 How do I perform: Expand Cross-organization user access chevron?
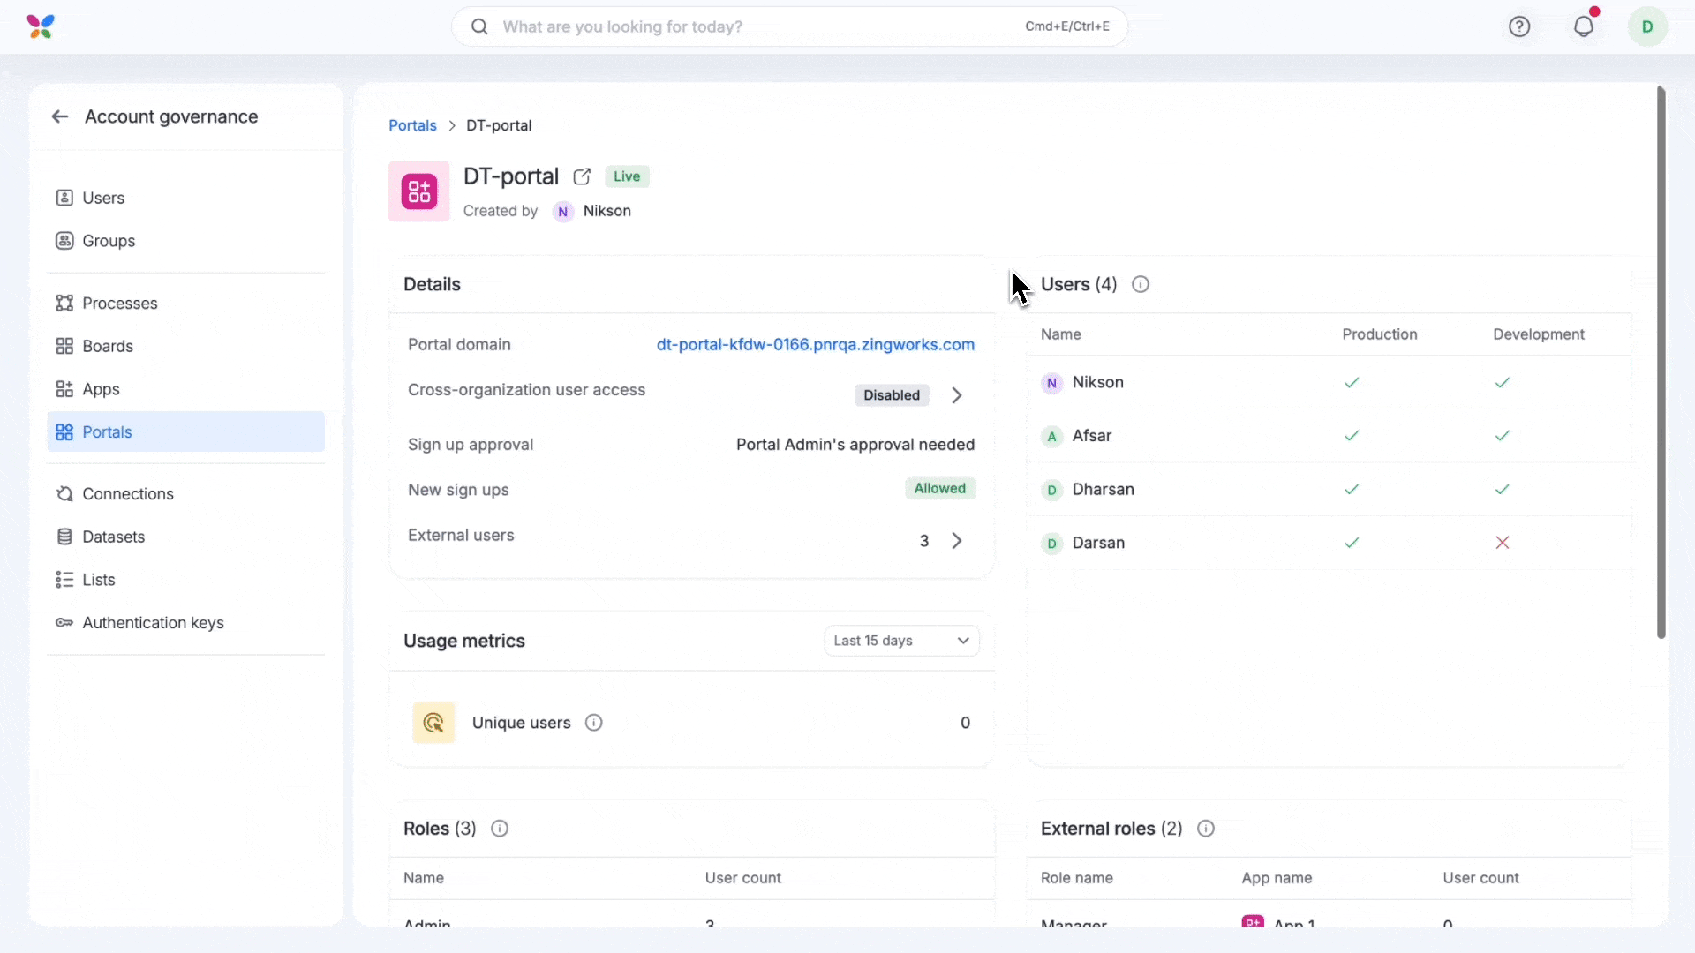click(x=956, y=395)
